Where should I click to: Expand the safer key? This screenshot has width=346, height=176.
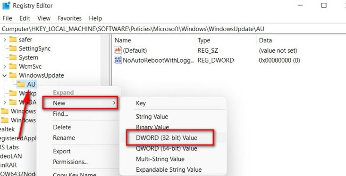tap(5, 40)
